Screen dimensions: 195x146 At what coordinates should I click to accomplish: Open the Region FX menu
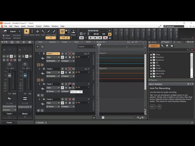tap(101, 42)
